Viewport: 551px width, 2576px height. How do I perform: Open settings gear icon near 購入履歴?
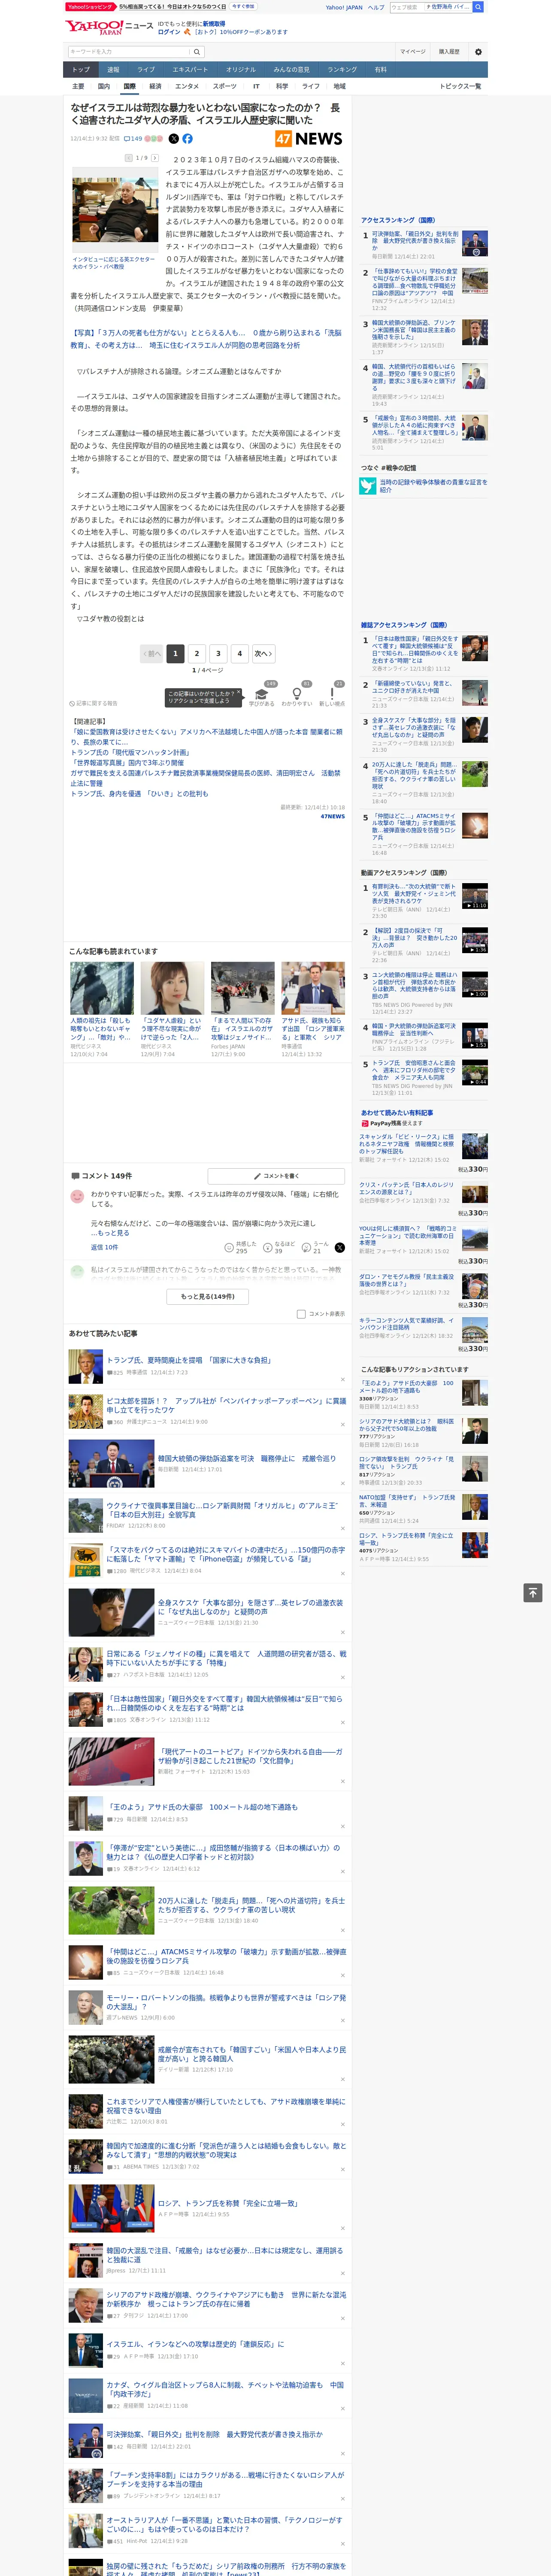(478, 52)
